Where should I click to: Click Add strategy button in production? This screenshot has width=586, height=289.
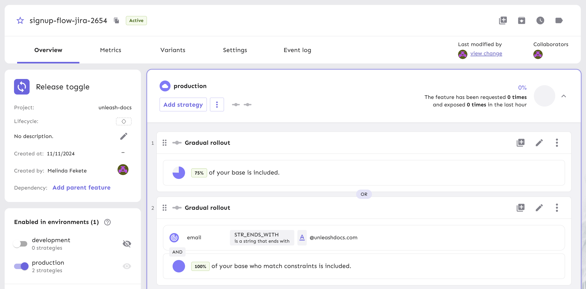coord(183,105)
